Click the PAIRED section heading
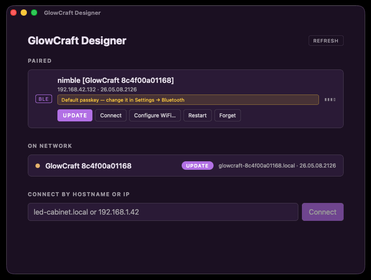371x280 pixels. point(40,61)
